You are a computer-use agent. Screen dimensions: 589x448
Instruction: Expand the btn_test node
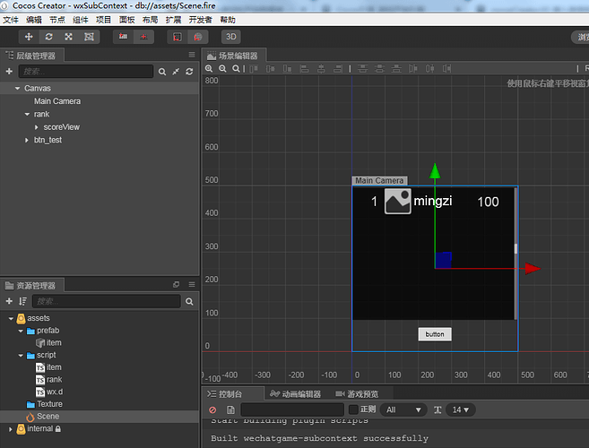pos(26,141)
